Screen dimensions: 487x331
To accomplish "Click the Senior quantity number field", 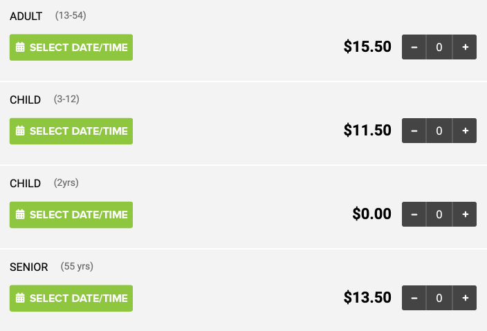I will tap(439, 298).
